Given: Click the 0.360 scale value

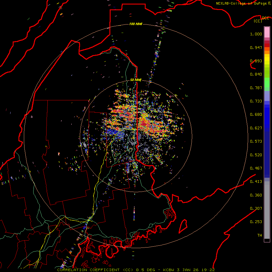Looking at the screenshot, I should pyautogui.click(x=256, y=195).
